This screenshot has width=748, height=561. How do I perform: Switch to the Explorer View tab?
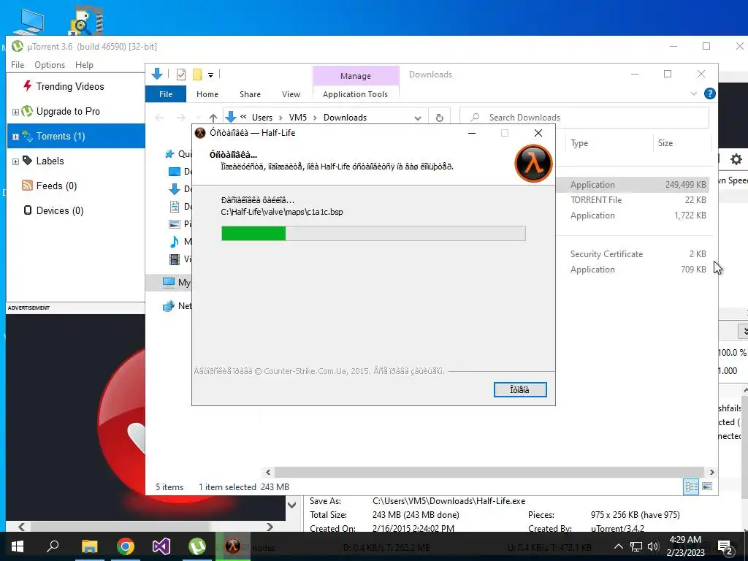[x=291, y=94]
